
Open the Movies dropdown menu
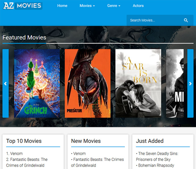point(87,6)
